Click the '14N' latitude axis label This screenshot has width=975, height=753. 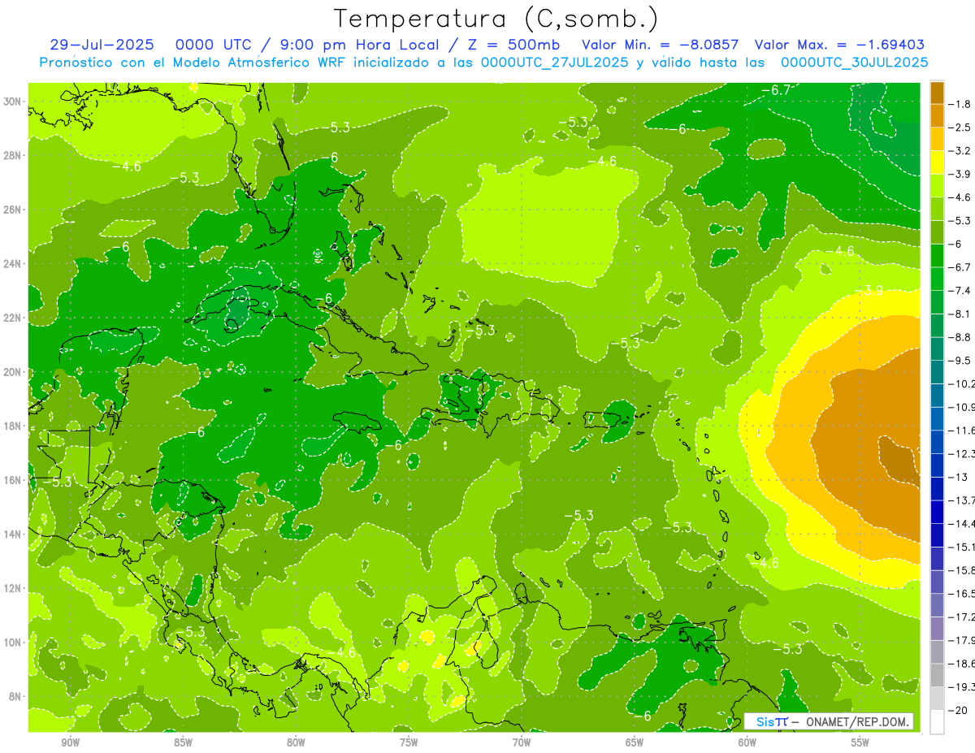click(14, 534)
